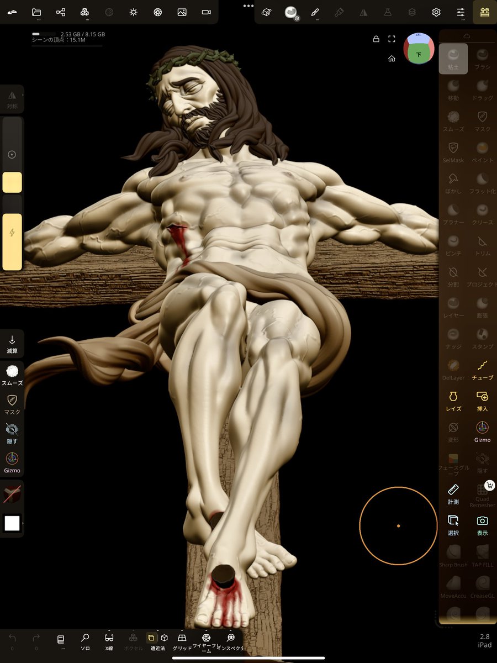Pick the レイズ (Lathe) tool

pos(453,400)
